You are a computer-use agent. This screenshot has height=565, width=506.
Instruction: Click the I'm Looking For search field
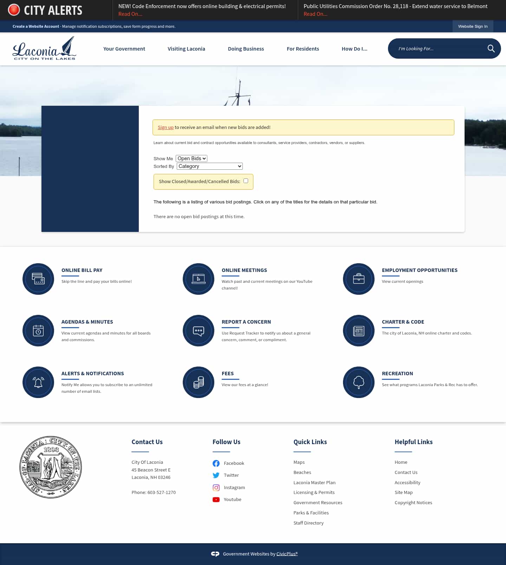coord(439,48)
